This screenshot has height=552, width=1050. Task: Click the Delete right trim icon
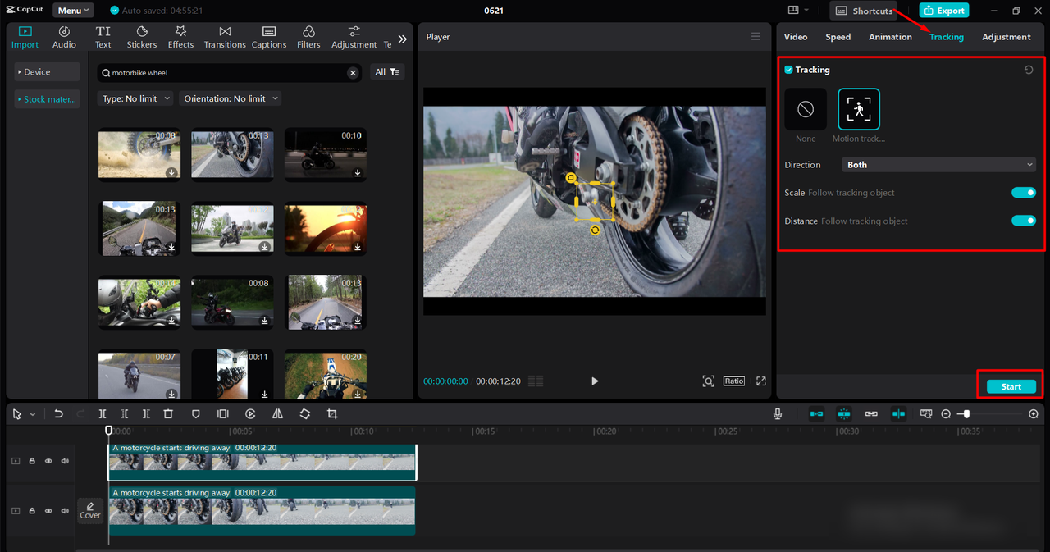pos(146,414)
